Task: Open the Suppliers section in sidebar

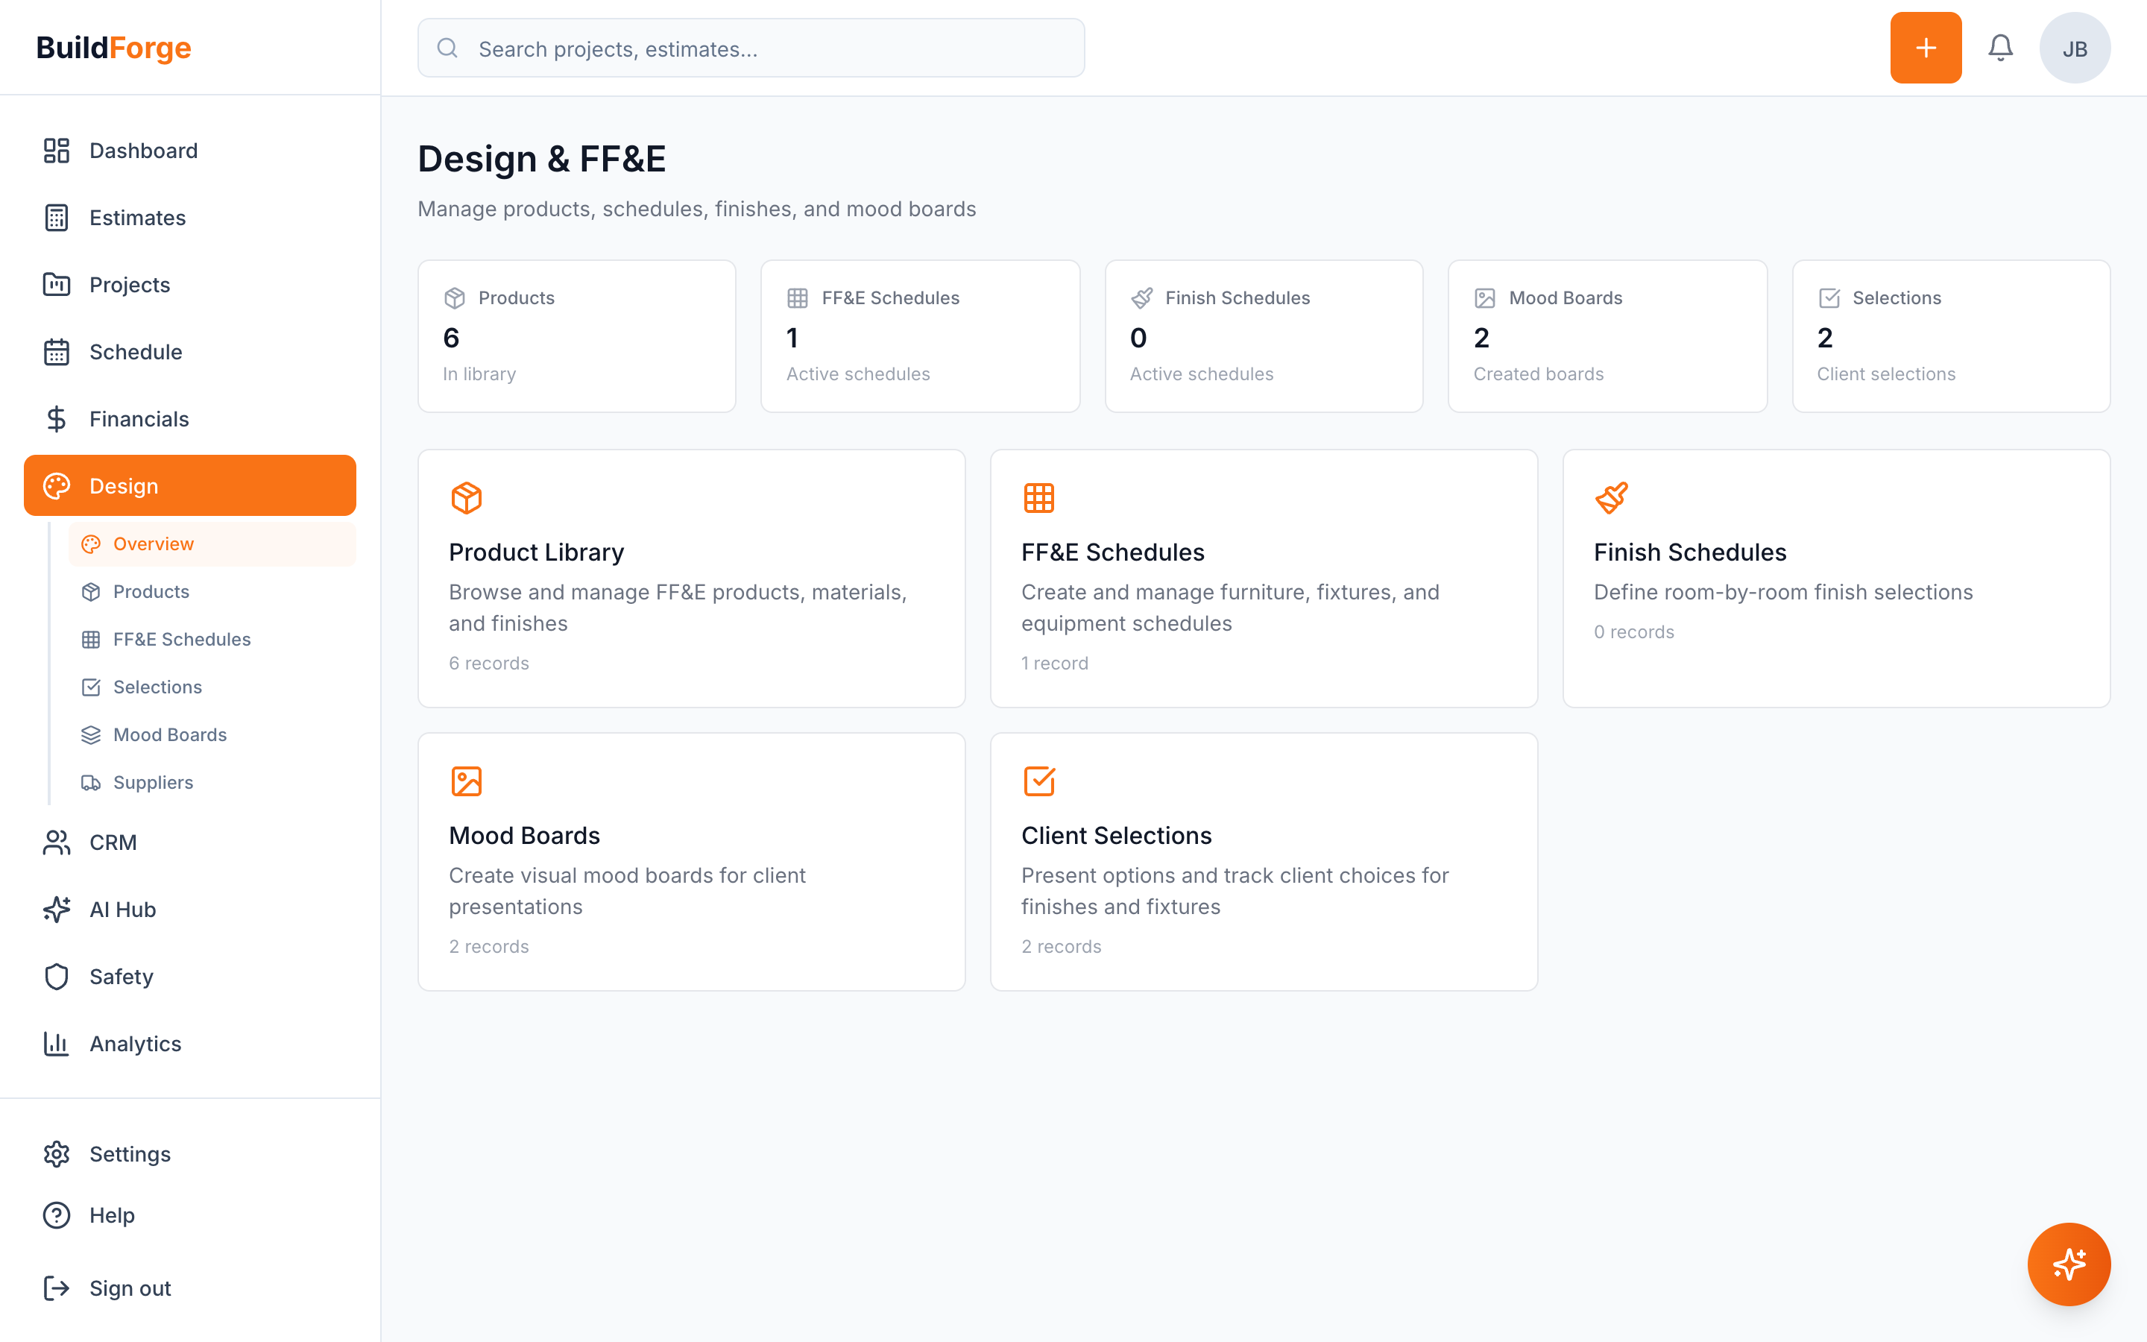Action: point(153,782)
